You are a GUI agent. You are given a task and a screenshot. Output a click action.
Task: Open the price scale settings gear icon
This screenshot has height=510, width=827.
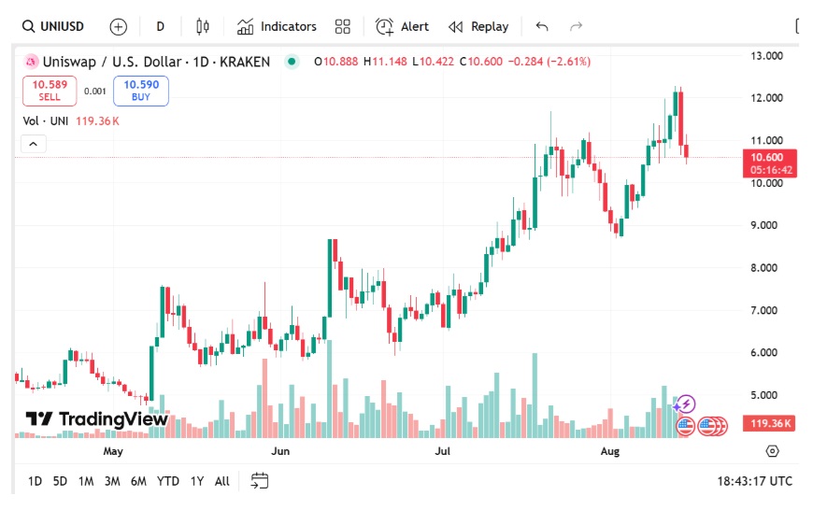tap(772, 451)
